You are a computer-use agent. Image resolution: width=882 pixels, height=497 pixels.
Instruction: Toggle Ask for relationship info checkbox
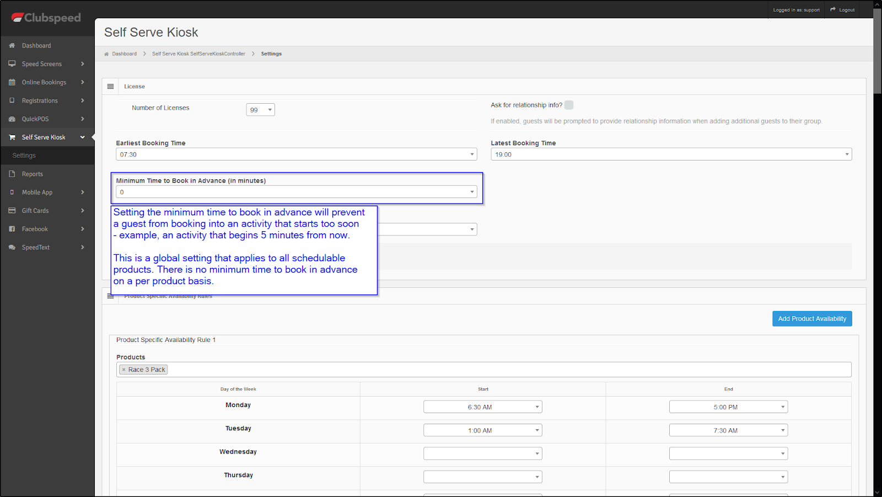pos(569,105)
